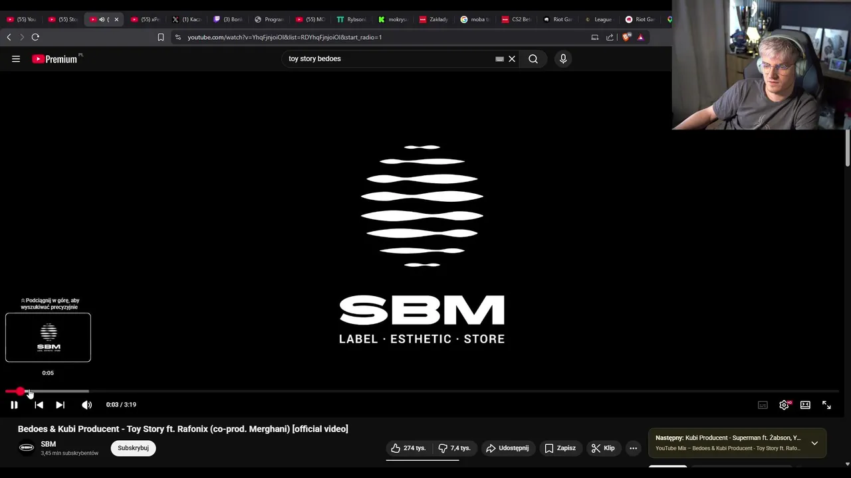Open player settings gear icon

pos(785,404)
